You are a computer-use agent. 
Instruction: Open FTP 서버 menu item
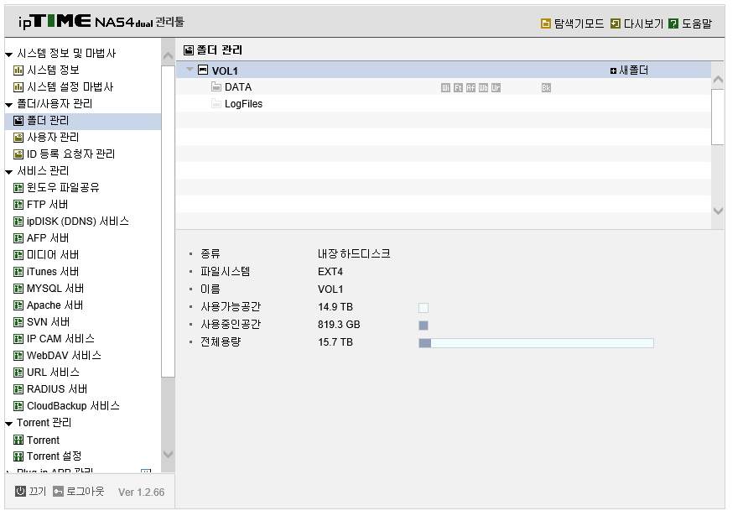(x=48, y=205)
